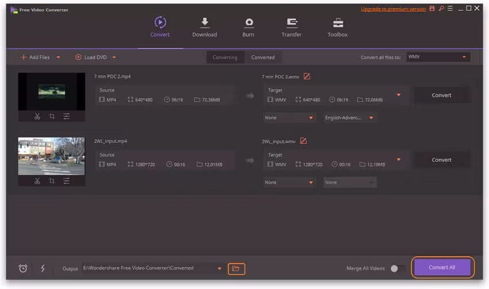Expand target format options for 2WL_input.wmv
The image size is (489, 289).
click(399, 159)
